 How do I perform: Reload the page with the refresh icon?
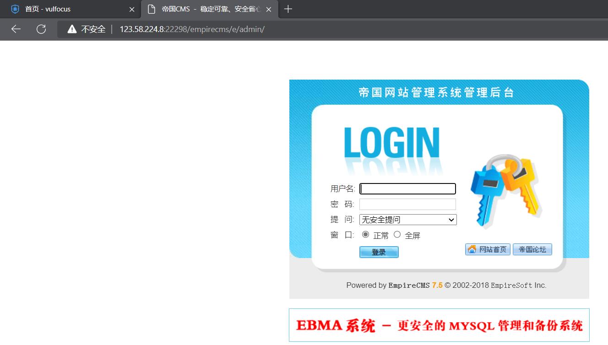(41, 29)
